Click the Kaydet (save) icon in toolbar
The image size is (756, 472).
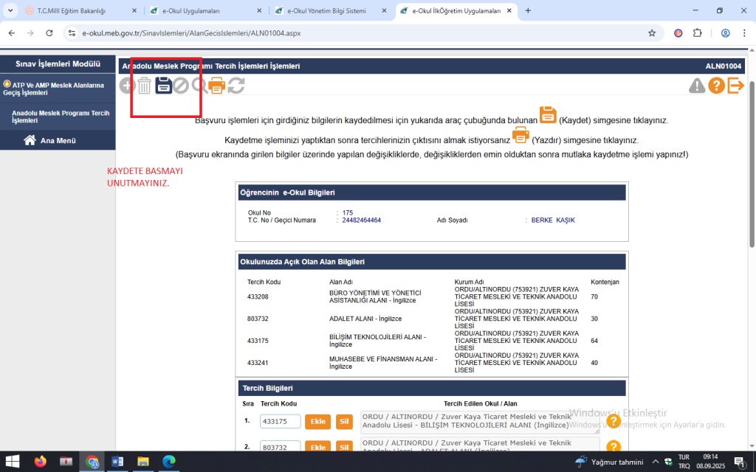click(x=163, y=86)
